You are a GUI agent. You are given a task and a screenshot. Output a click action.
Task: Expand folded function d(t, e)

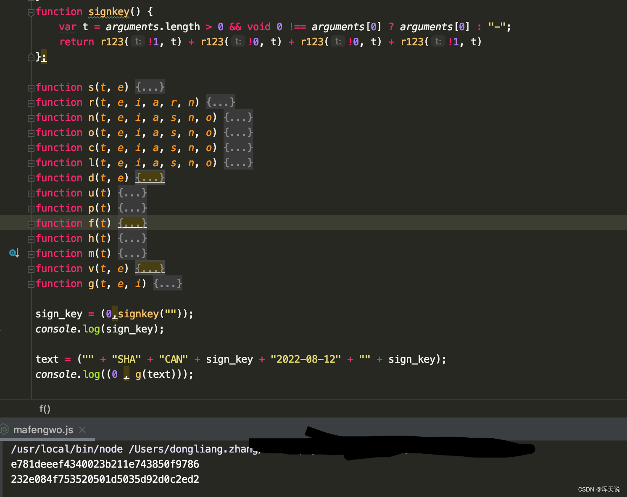pos(31,178)
